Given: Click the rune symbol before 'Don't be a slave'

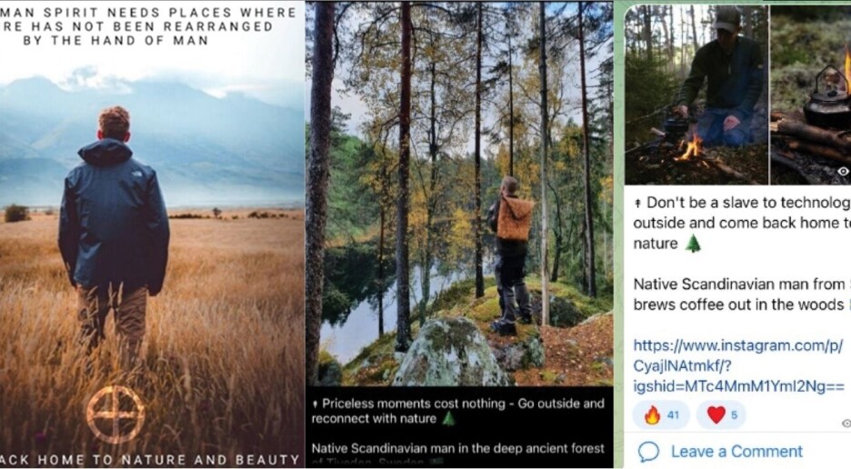Looking at the screenshot, I should (637, 203).
